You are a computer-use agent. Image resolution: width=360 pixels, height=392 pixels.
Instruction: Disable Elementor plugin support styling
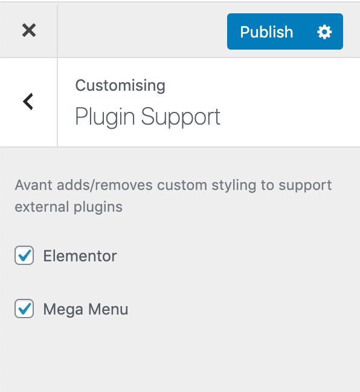[24, 255]
